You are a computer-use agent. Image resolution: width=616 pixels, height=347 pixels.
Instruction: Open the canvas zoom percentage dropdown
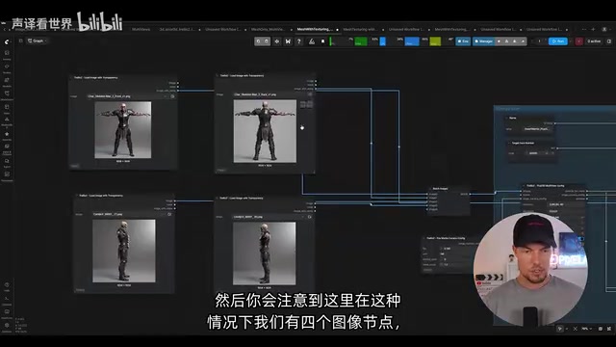point(586,329)
